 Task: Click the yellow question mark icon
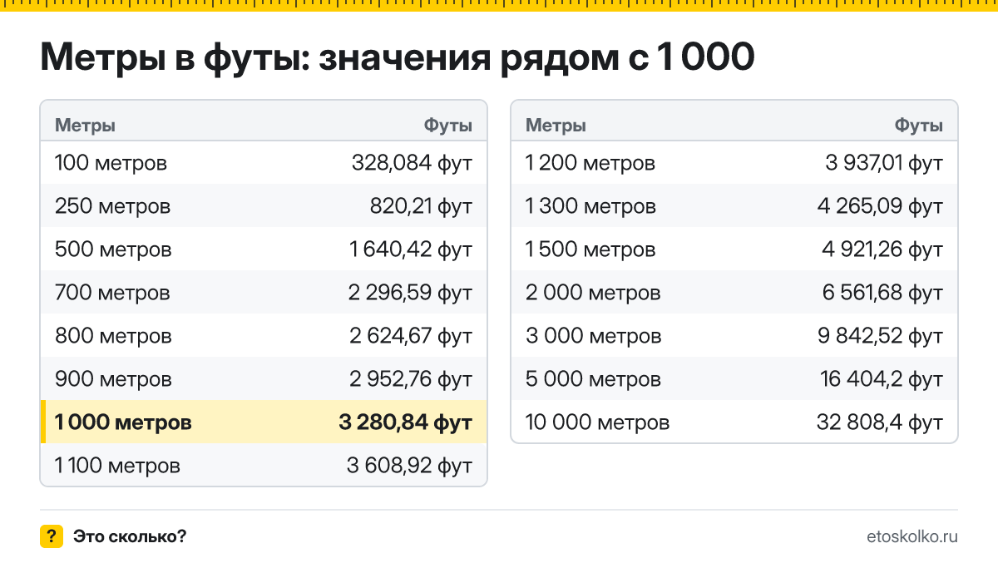52,536
